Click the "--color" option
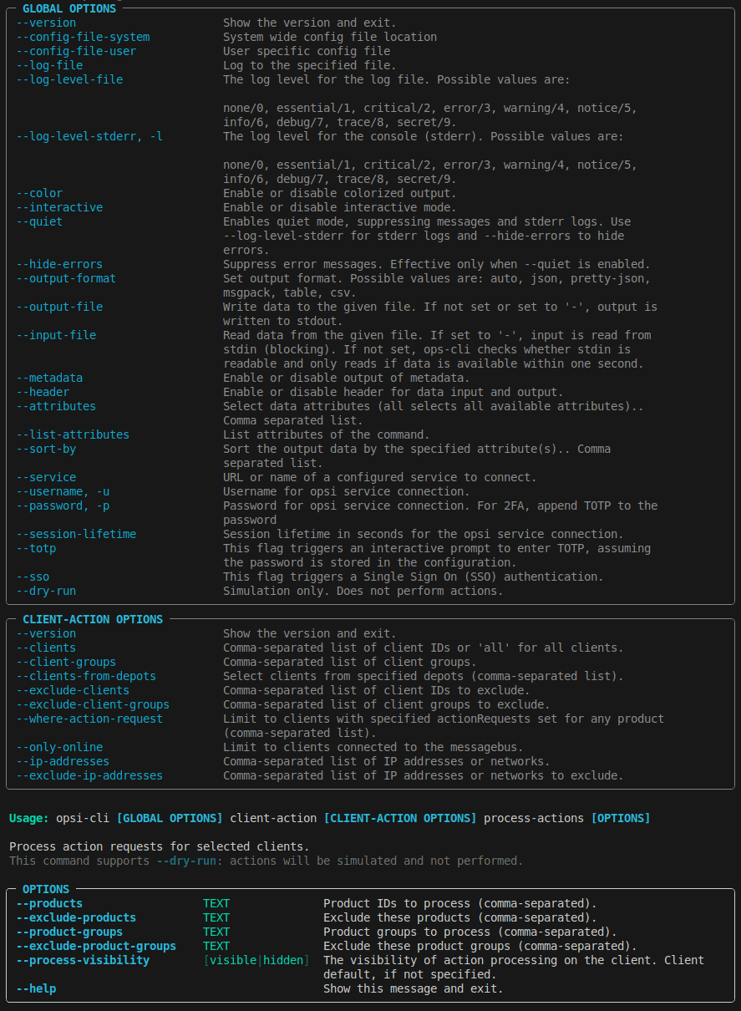This screenshot has width=741, height=1011. coord(39,193)
